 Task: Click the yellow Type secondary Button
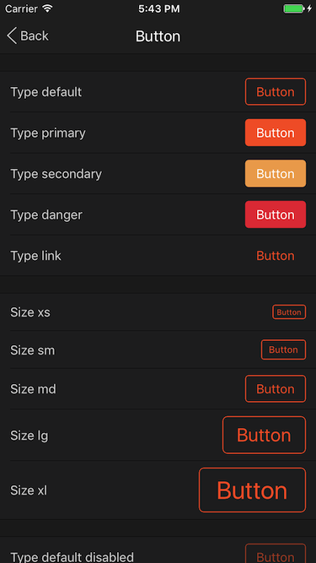point(276,174)
